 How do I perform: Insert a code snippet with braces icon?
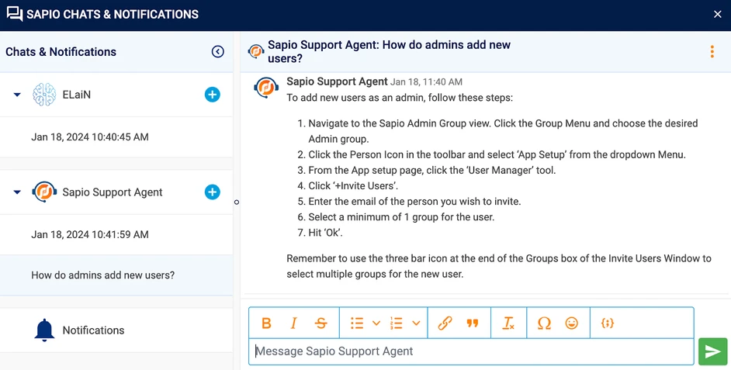(608, 323)
